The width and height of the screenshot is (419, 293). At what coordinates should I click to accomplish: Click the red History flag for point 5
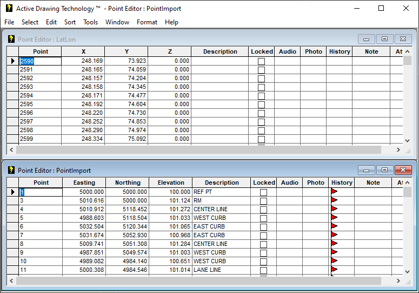tap(334, 218)
